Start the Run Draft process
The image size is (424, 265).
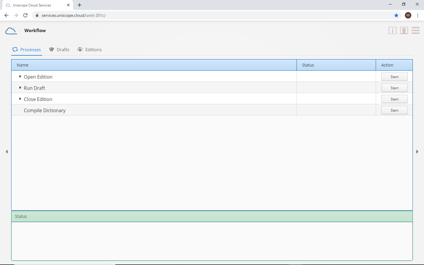(x=394, y=88)
